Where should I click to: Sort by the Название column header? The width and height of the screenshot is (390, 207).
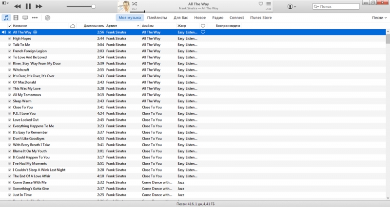[x=20, y=26]
